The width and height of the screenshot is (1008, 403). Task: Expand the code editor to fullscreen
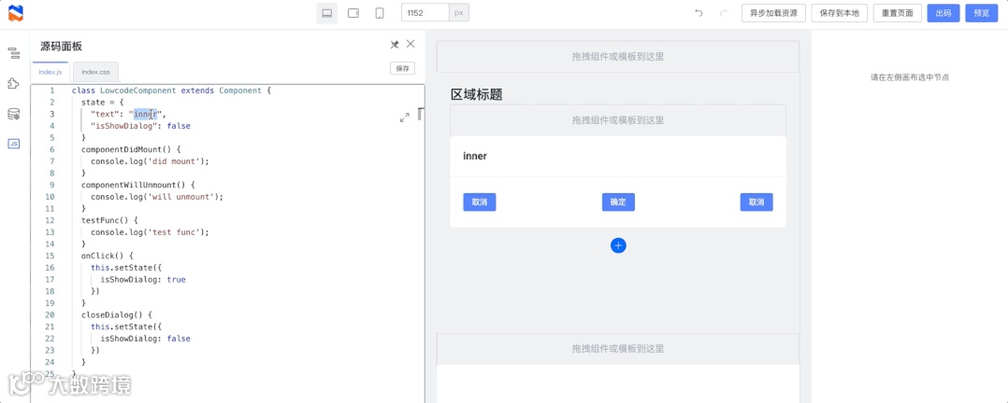coord(404,118)
